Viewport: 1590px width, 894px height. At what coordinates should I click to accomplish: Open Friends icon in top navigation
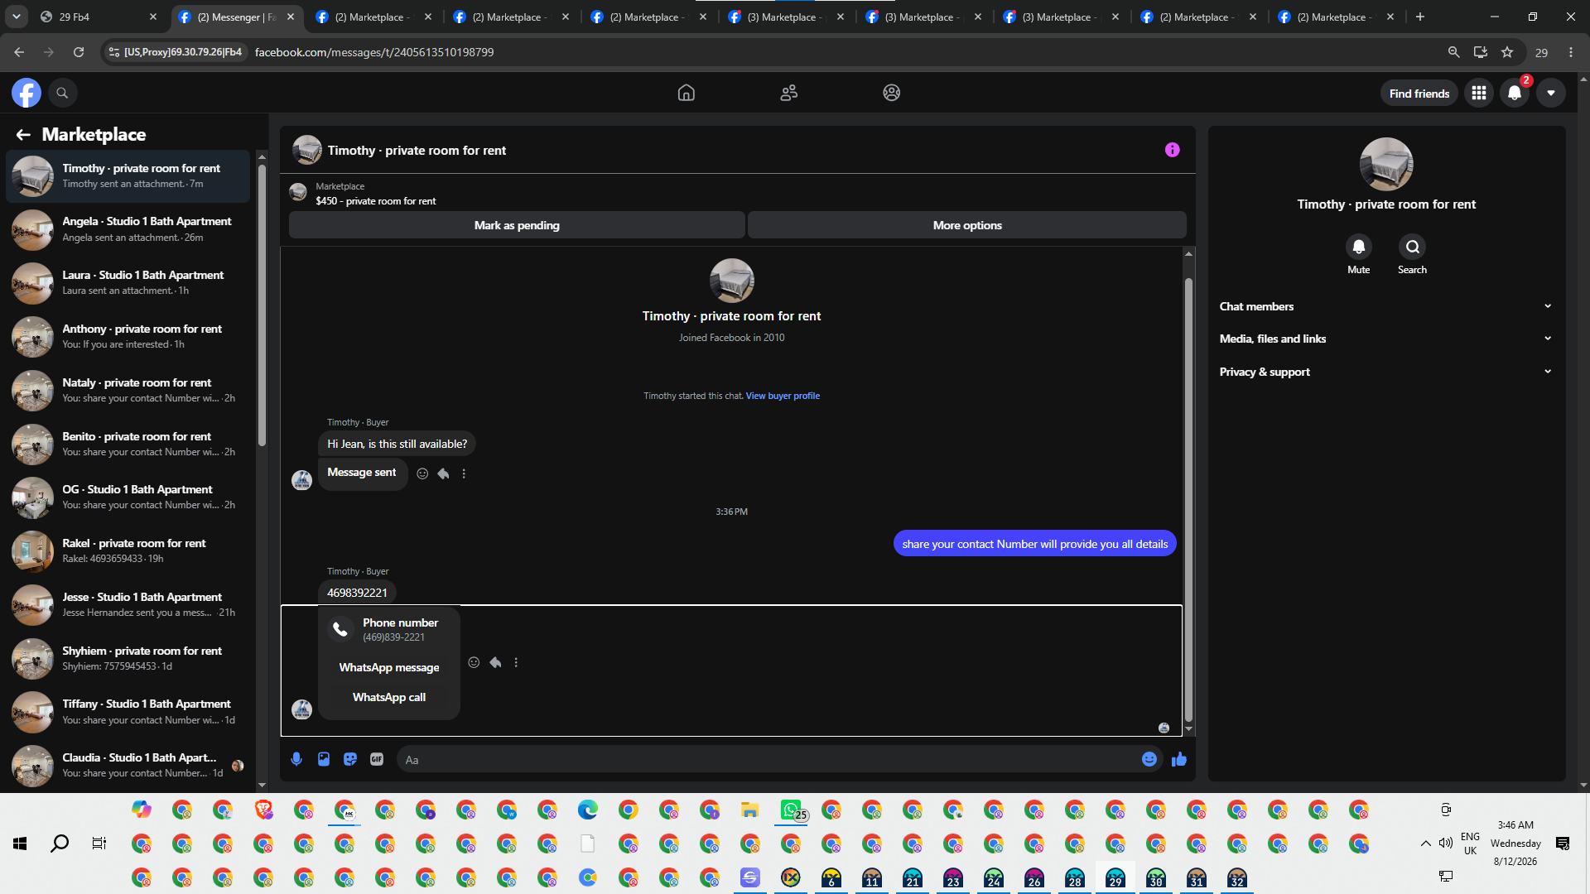coord(789,93)
